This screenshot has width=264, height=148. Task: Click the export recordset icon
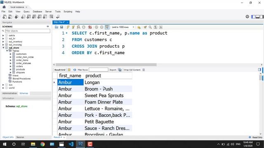(120, 70)
